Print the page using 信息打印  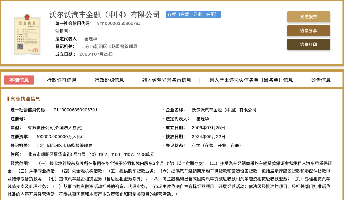click(x=308, y=44)
